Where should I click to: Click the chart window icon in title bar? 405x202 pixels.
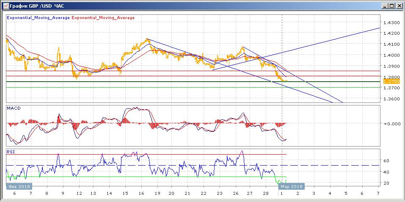coord(5,6)
